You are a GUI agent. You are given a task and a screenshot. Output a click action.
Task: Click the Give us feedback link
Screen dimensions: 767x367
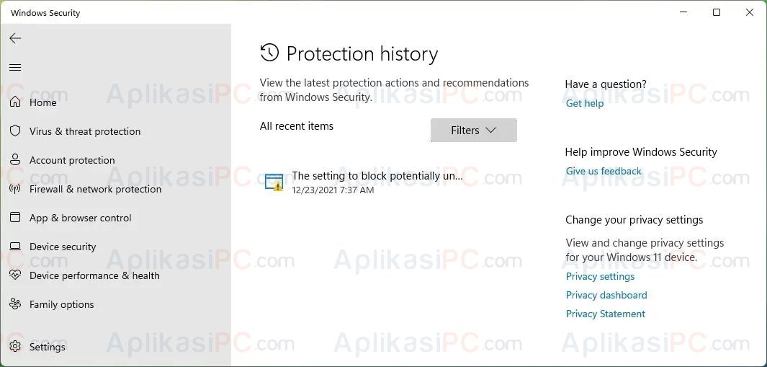(x=604, y=171)
